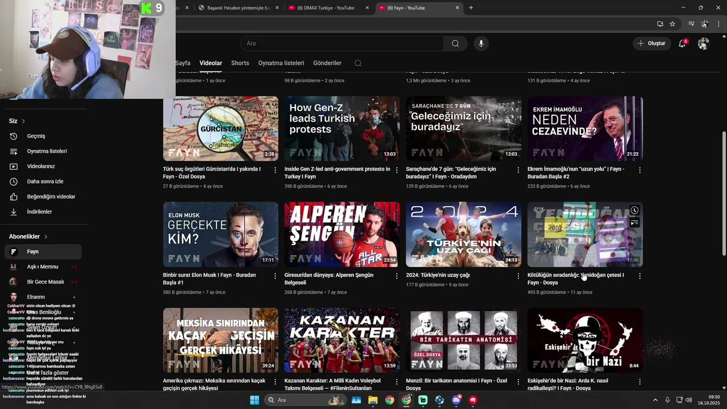The image size is (727, 409).
Task: Open options for Ekrem İmamoğlu video
Action: [640, 170]
